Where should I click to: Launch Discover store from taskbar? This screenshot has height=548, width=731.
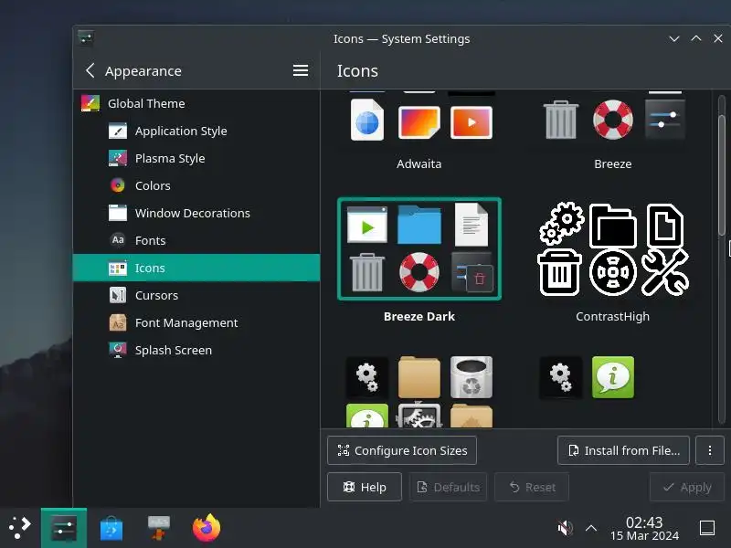click(x=111, y=528)
